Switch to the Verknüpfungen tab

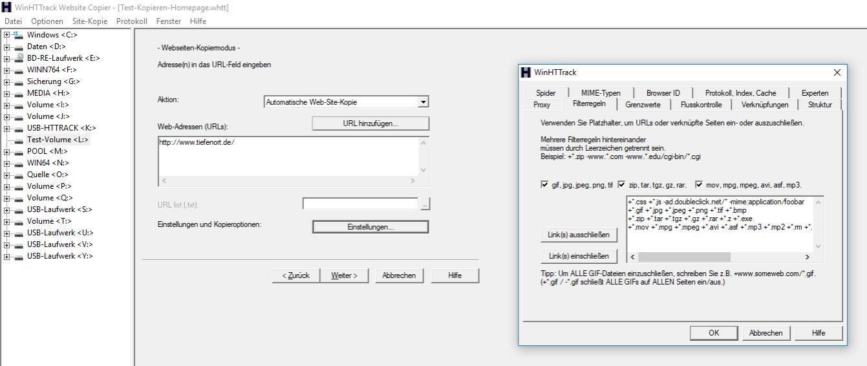[x=765, y=105]
